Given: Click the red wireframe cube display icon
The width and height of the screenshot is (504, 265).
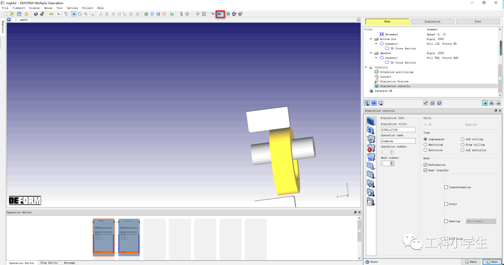Looking at the screenshot, I should tap(164, 14).
